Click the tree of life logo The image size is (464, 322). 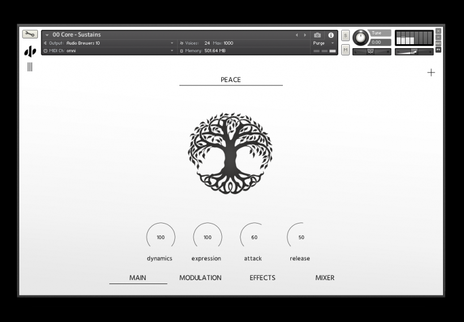230,153
